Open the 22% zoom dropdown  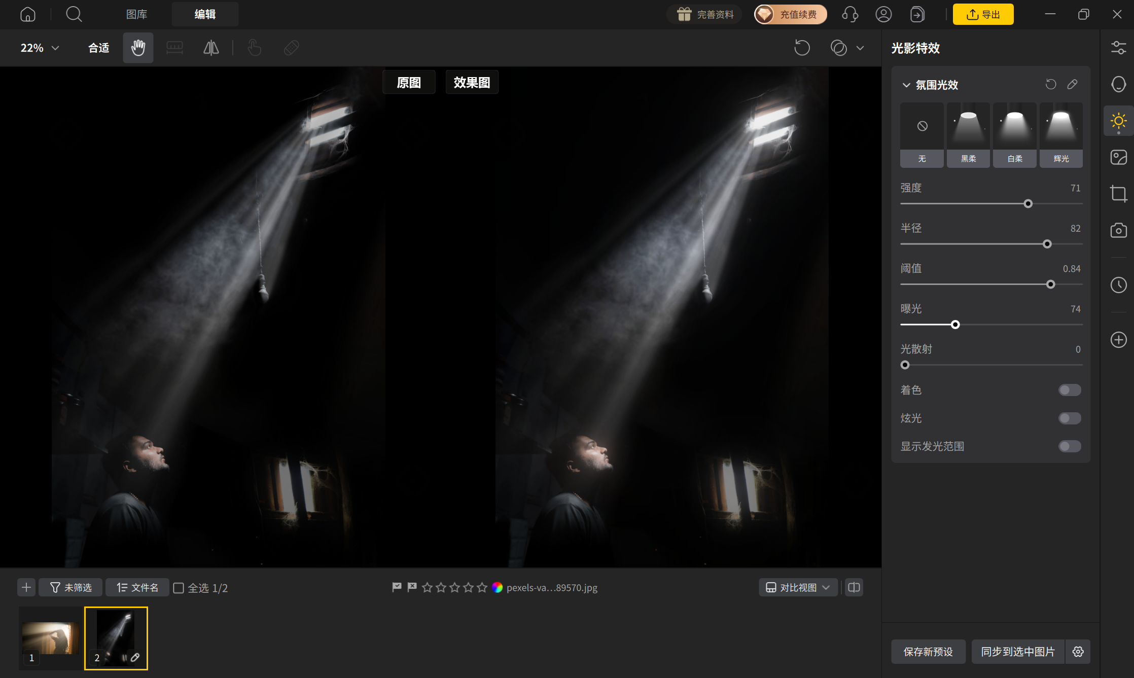[x=40, y=48]
